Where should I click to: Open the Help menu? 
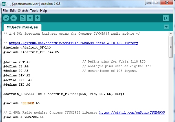(x=44, y=11)
